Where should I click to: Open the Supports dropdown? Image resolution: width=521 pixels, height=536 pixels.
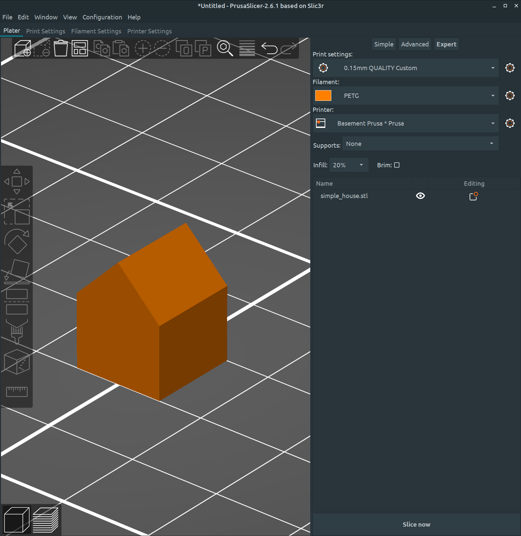[x=420, y=144]
